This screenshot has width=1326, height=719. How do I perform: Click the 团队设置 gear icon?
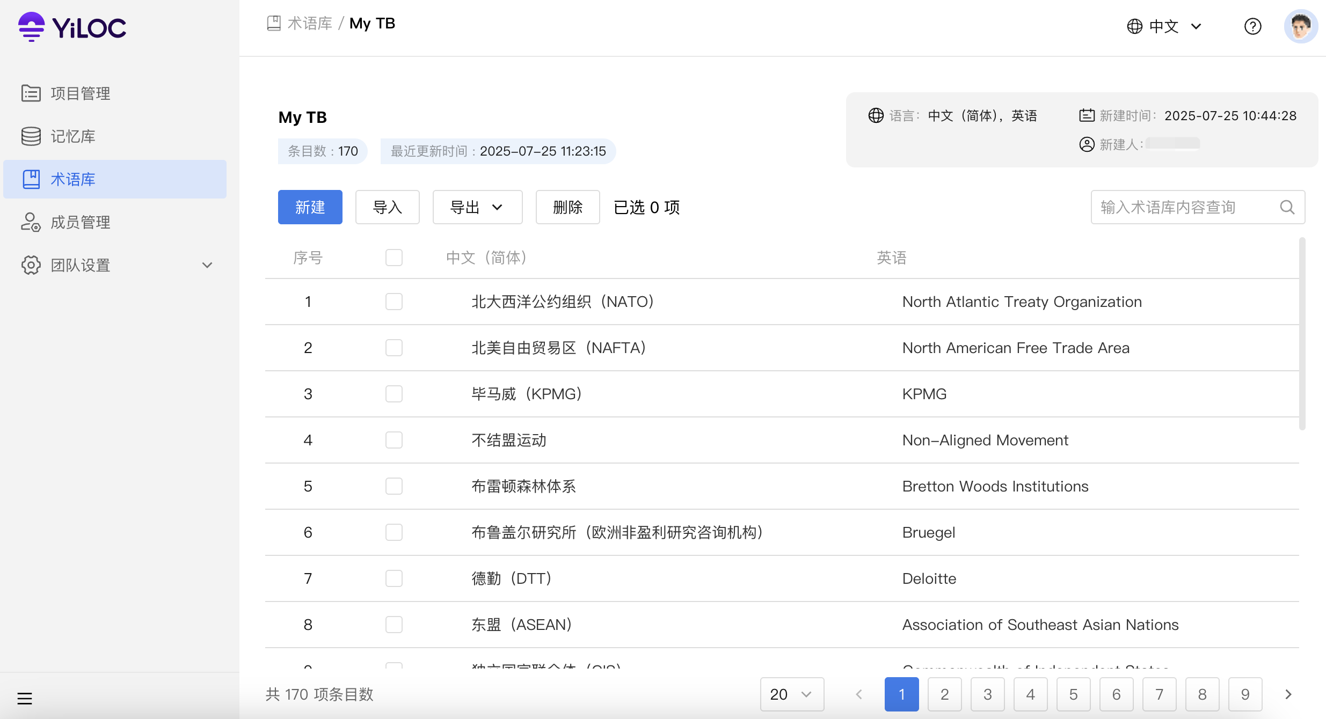pyautogui.click(x=31, y=265)
